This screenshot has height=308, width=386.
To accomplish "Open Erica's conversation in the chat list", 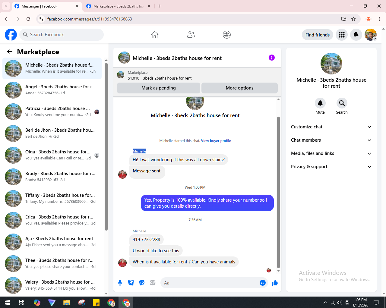I will point(52,220).
